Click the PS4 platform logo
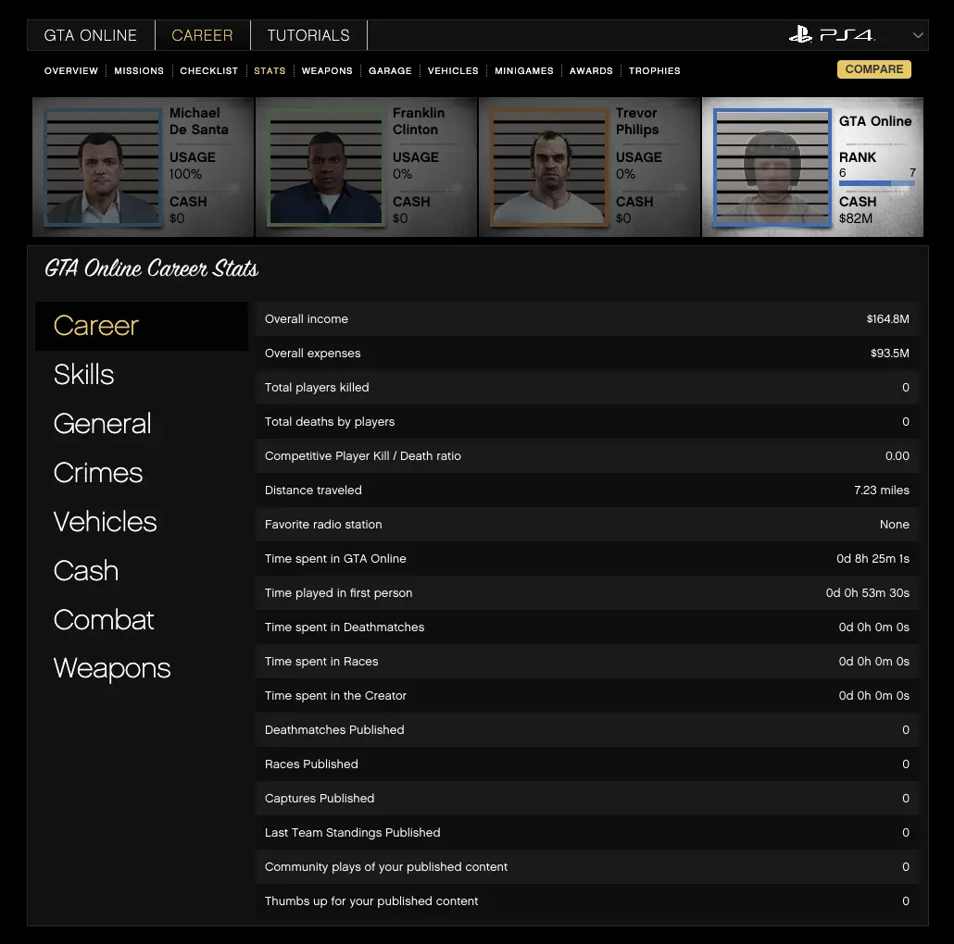The height and width of the screenshot is (944, 954). pyautogui.click(x=831, y=35)
